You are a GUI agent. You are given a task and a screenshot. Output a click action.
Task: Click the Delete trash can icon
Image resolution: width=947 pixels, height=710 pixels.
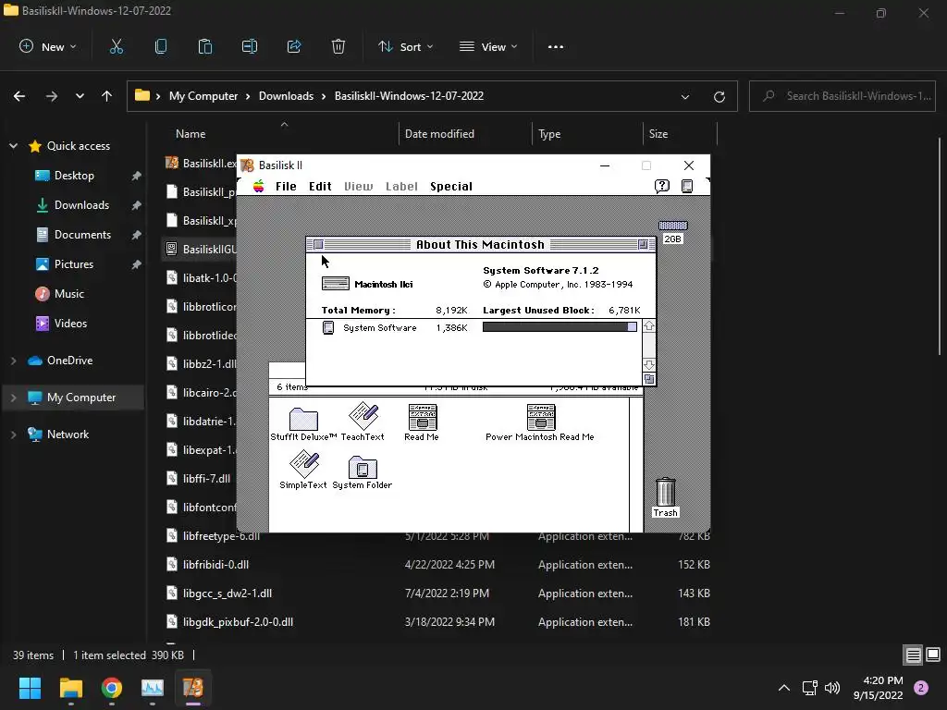pos(338,46)
